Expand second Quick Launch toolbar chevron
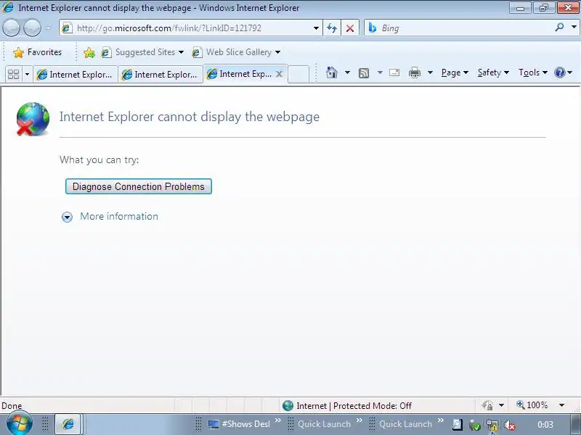This screenshot has height=435, width=581. pos(441,420)
